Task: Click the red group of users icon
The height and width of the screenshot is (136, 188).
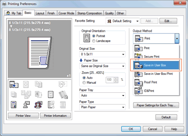Action: (x=38, y=105)
